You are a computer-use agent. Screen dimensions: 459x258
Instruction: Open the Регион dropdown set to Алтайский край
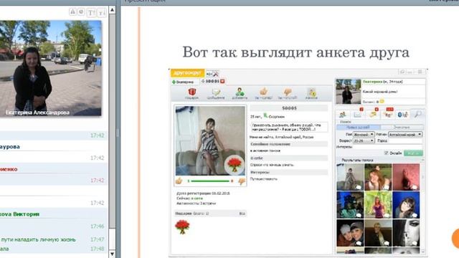(x=405, y=134)
